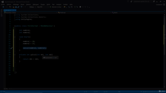Click the INS status bar indicator

coord(119,92)
